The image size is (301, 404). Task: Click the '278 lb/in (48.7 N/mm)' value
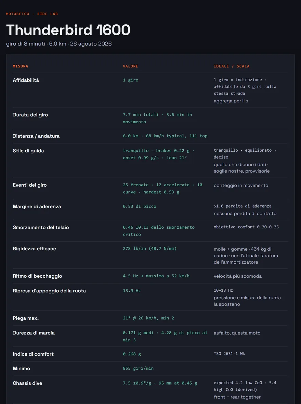[x=149, y=249]
